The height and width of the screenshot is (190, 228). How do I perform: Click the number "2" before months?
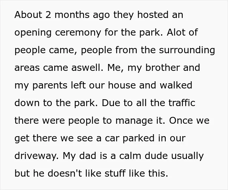click(x=48, y=15)
